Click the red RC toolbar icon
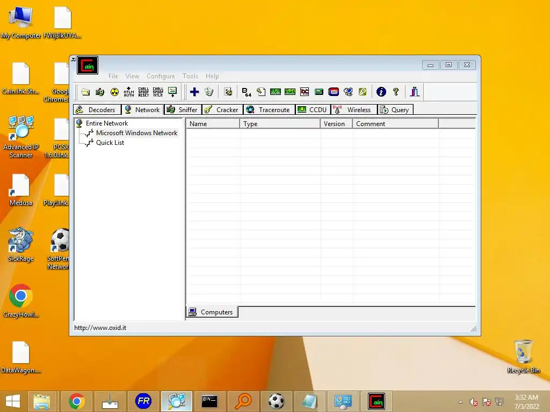 [x=305, y=92]
